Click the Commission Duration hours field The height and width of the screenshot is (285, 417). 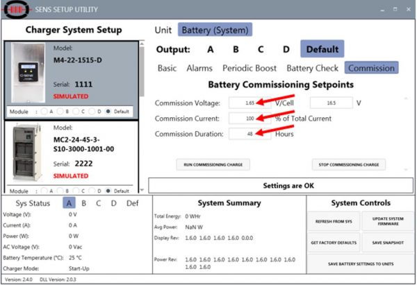(x=250, y=134)
